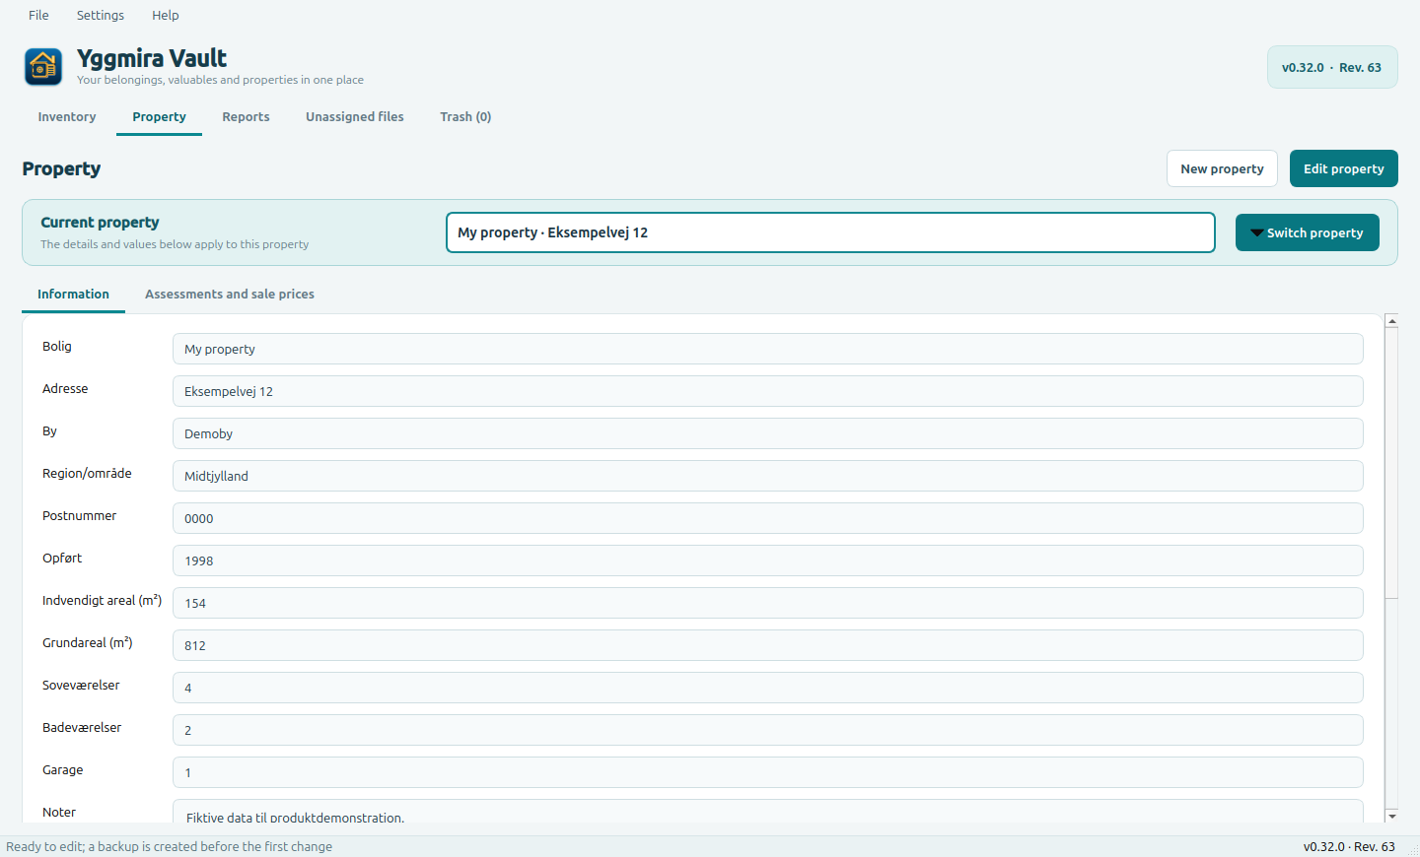Viewport: 1420px width, 857px height.
Task: Click the version v0.32.0 Rev. 63 badge
Action: (x=1332, y=67)
